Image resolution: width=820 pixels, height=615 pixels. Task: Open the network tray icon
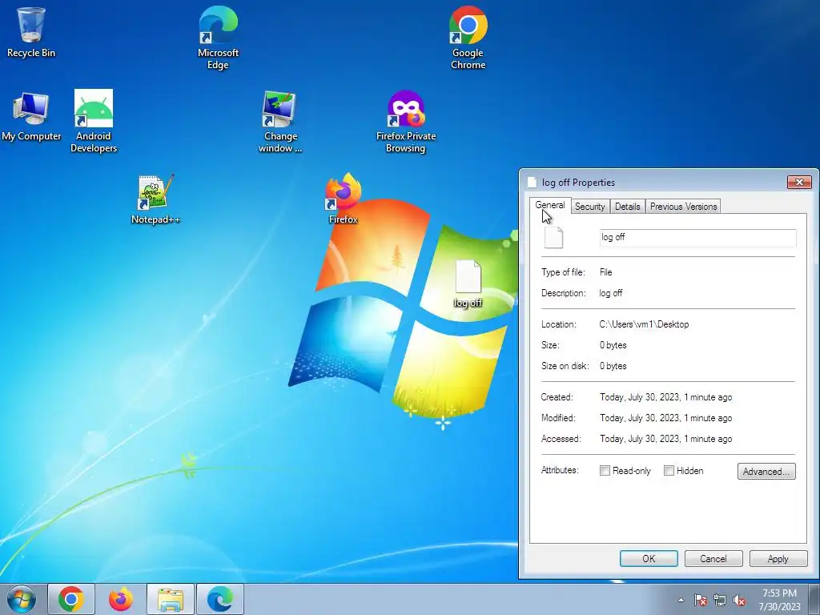click(x=720, y=600)
